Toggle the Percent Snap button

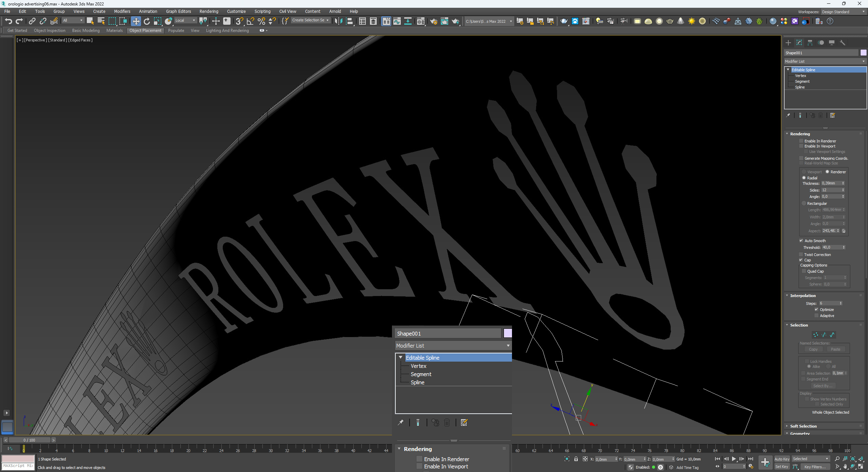[261, 21]
